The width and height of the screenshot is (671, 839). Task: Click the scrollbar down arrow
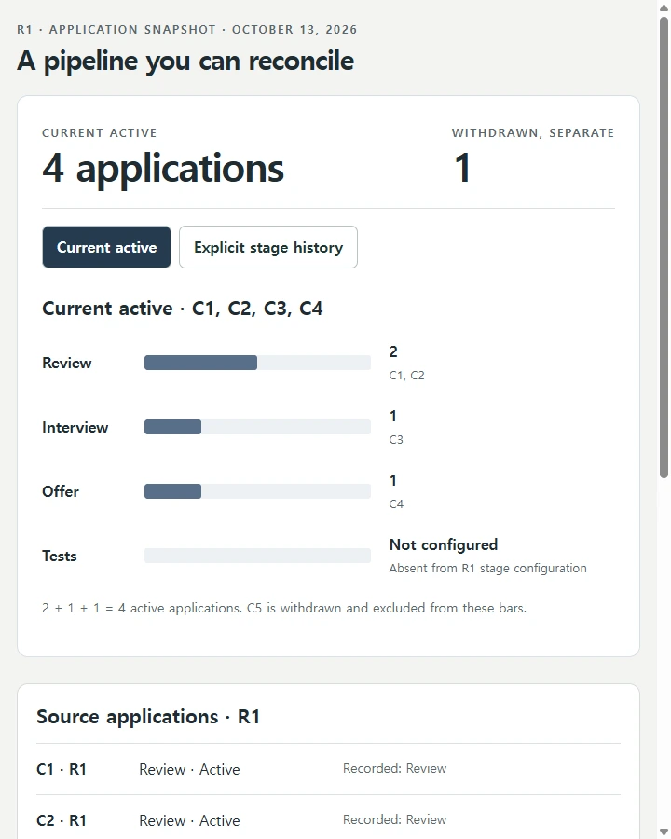pos(664,832)
